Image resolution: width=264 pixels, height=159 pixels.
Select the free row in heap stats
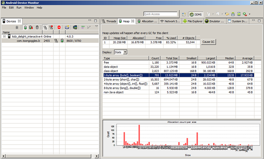(178, 63)
